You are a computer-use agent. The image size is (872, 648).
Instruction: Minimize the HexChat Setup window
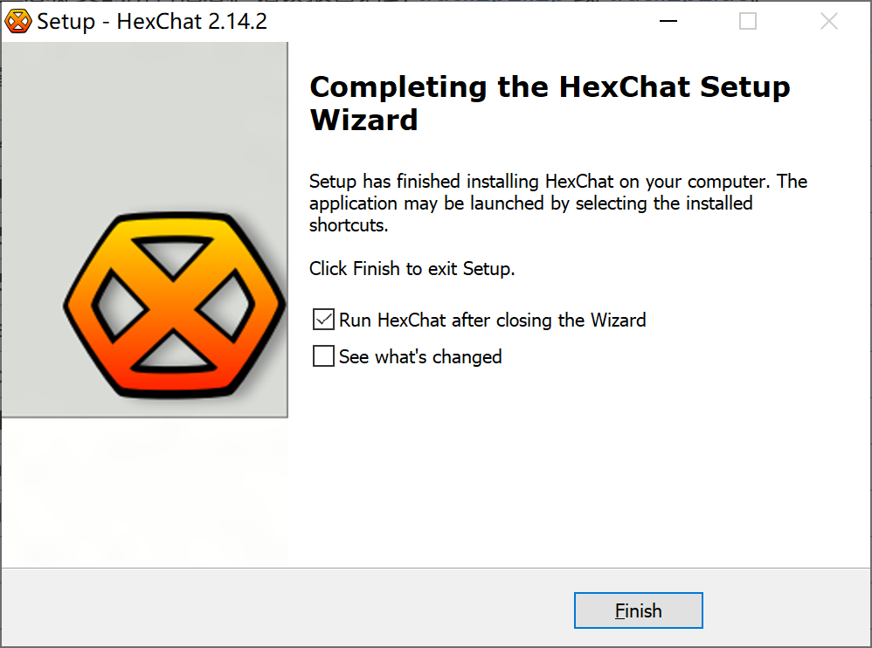[668, 21]
